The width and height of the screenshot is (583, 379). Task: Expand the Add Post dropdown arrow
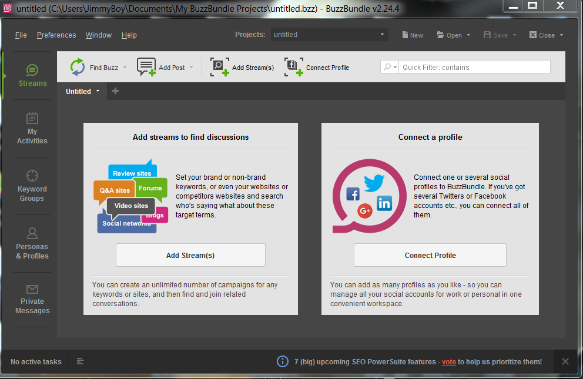192,68
